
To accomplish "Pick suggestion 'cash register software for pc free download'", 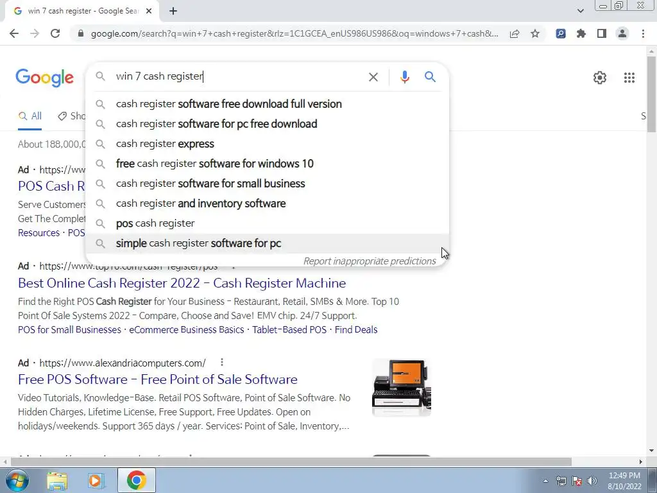I will [x=267, y=124].
